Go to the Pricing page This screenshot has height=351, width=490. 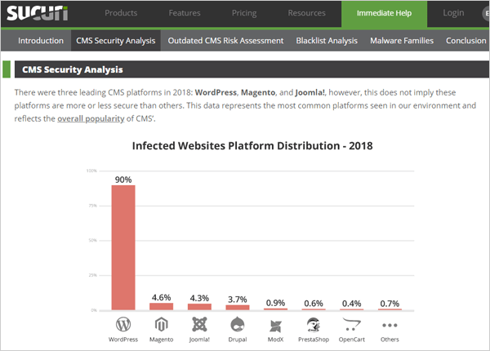(x=244, y=13)
